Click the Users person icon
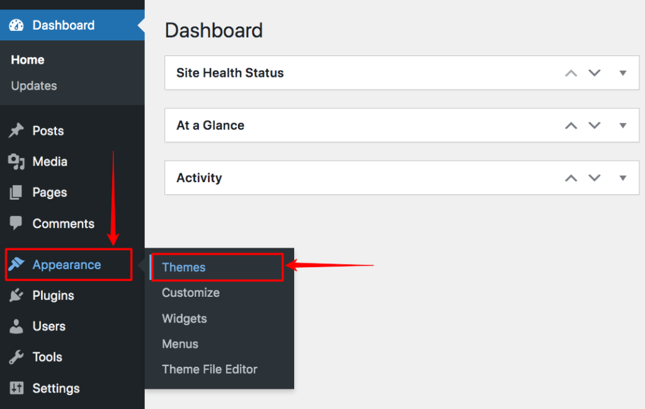645x409 pixels. coord(16,326)
